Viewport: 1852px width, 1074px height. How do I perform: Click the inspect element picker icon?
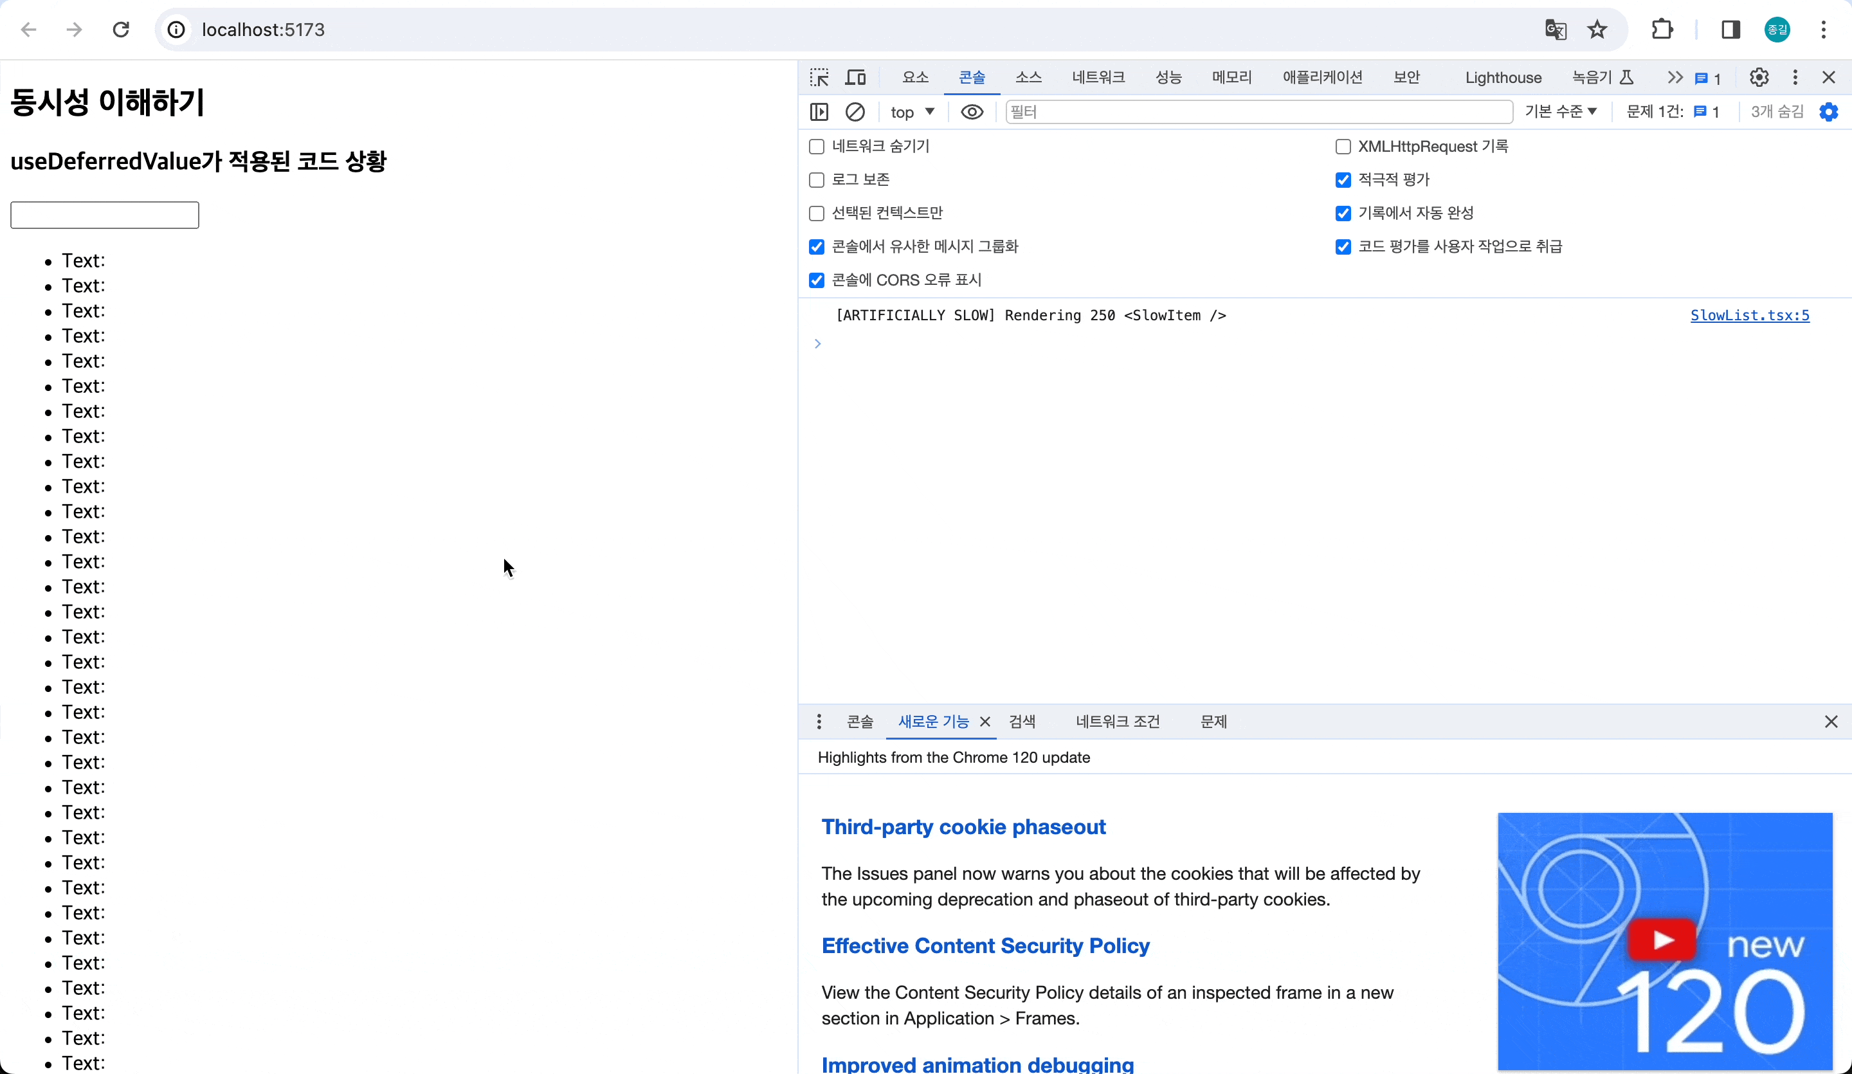click(x=819, y=77)
